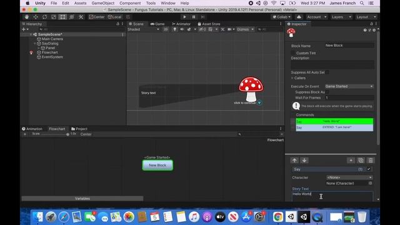
Task: Open the Layers dropdown
Action: [x=341, y=17]
